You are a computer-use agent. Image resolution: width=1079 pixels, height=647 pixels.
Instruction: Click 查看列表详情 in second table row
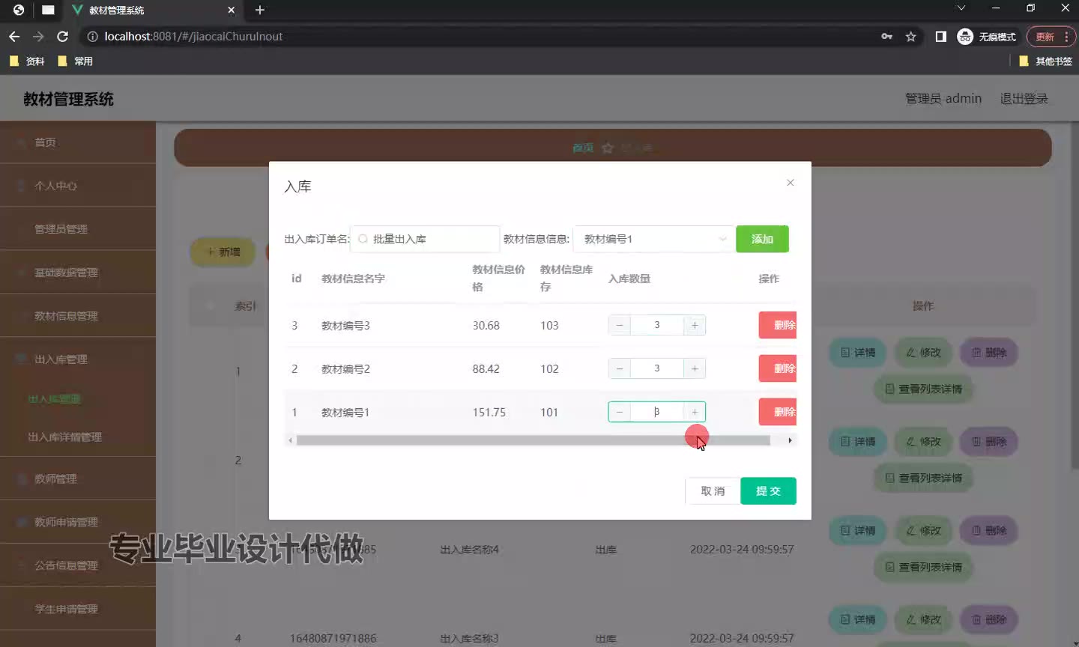pyautogui.click(x=923, y=478)
